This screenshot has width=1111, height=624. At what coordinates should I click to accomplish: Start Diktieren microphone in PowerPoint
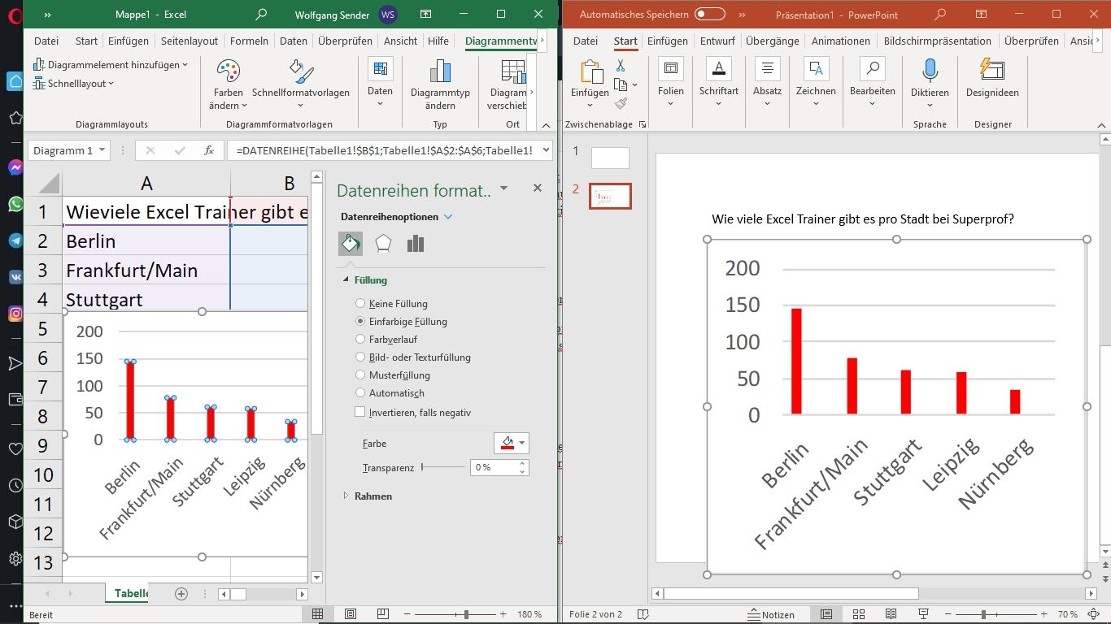coord(930,71)
